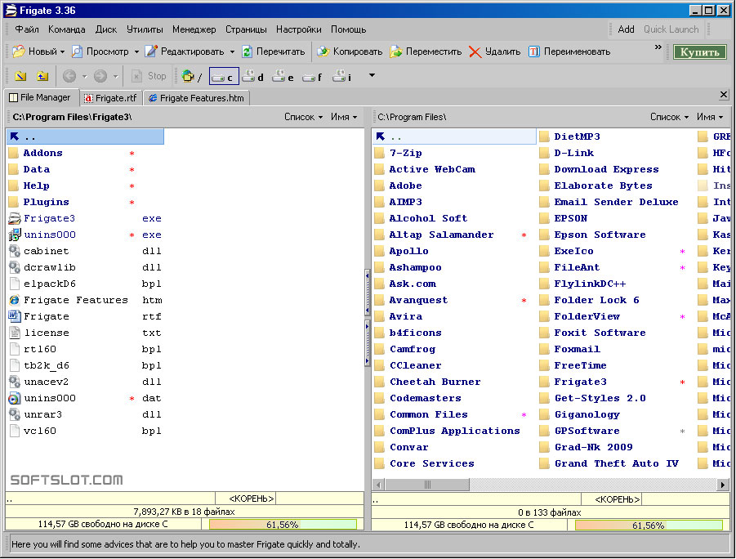This screenshot has height=559, width=736.
Task: Open the Диск menu
Action: (x=106, y=29)
